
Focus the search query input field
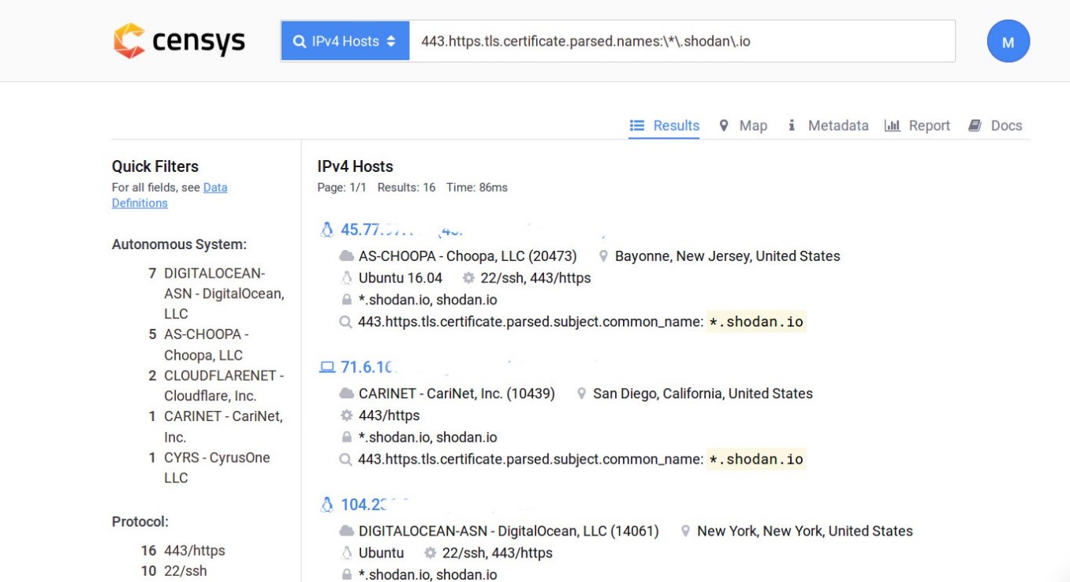tap(682, 41)
